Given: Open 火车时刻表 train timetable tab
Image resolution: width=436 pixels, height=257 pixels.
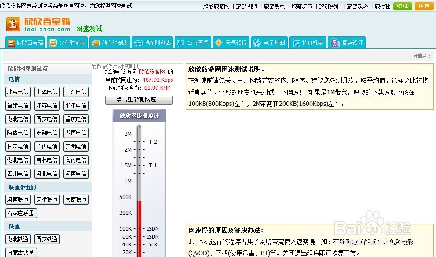Looking at the screenshot, I should coord(67,43).
